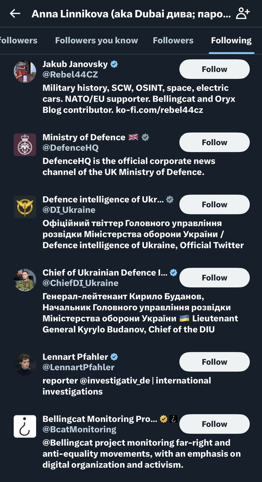Follow Jakub Janovsky
The width and height of the screenshot is (262, 482).
pyautogui.click(x=214, y=69)
